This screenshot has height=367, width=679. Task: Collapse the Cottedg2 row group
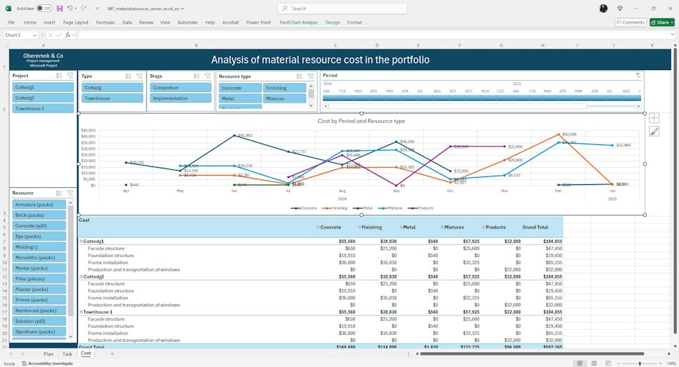[x=81, y=276]
